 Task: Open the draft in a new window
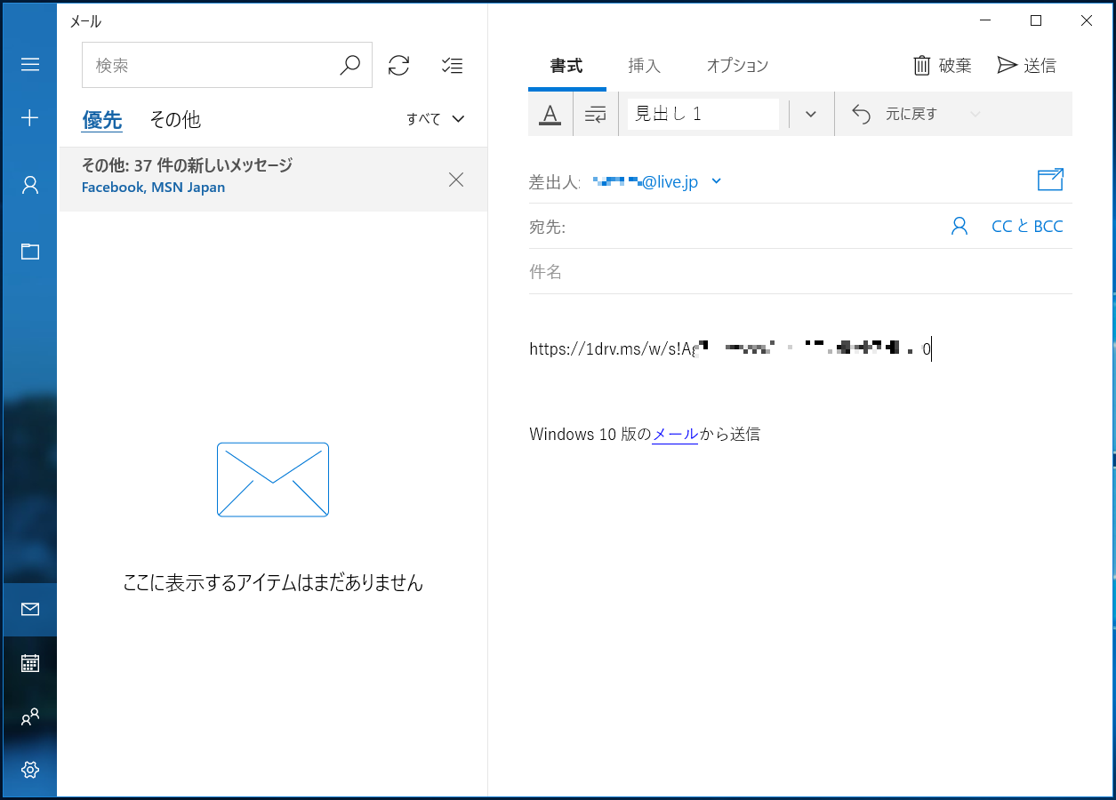point(1050,179)
